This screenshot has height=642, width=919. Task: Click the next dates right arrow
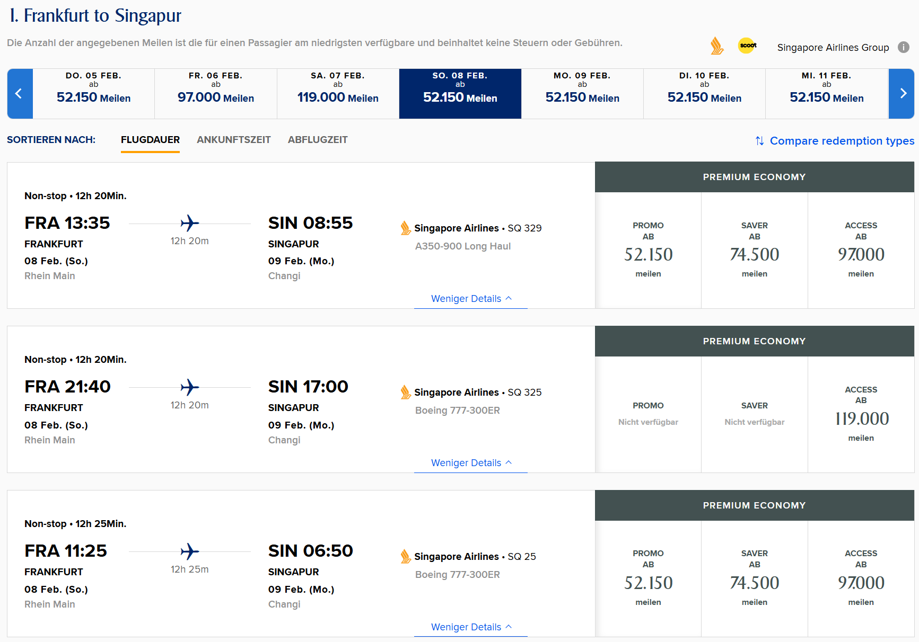902,94
